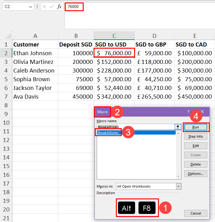Viewport: 215px width, 222px height.
Task: Select the $152,000.00 cell
Action: [114, 62]
